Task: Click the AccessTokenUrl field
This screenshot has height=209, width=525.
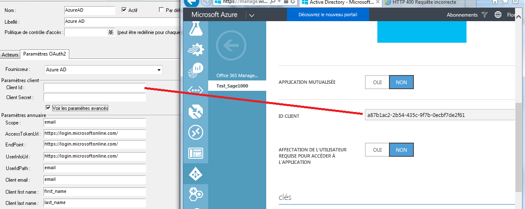Action: point(95,134)
